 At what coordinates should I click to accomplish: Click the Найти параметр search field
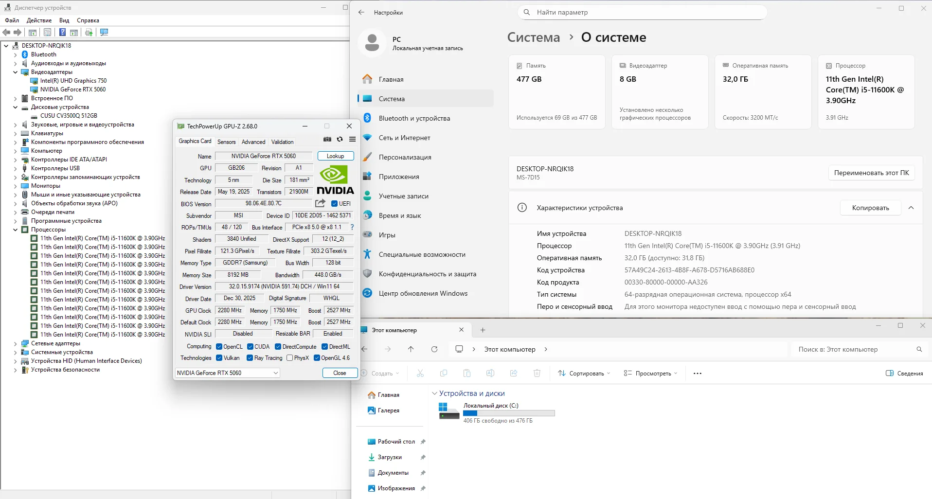(643, 13)
